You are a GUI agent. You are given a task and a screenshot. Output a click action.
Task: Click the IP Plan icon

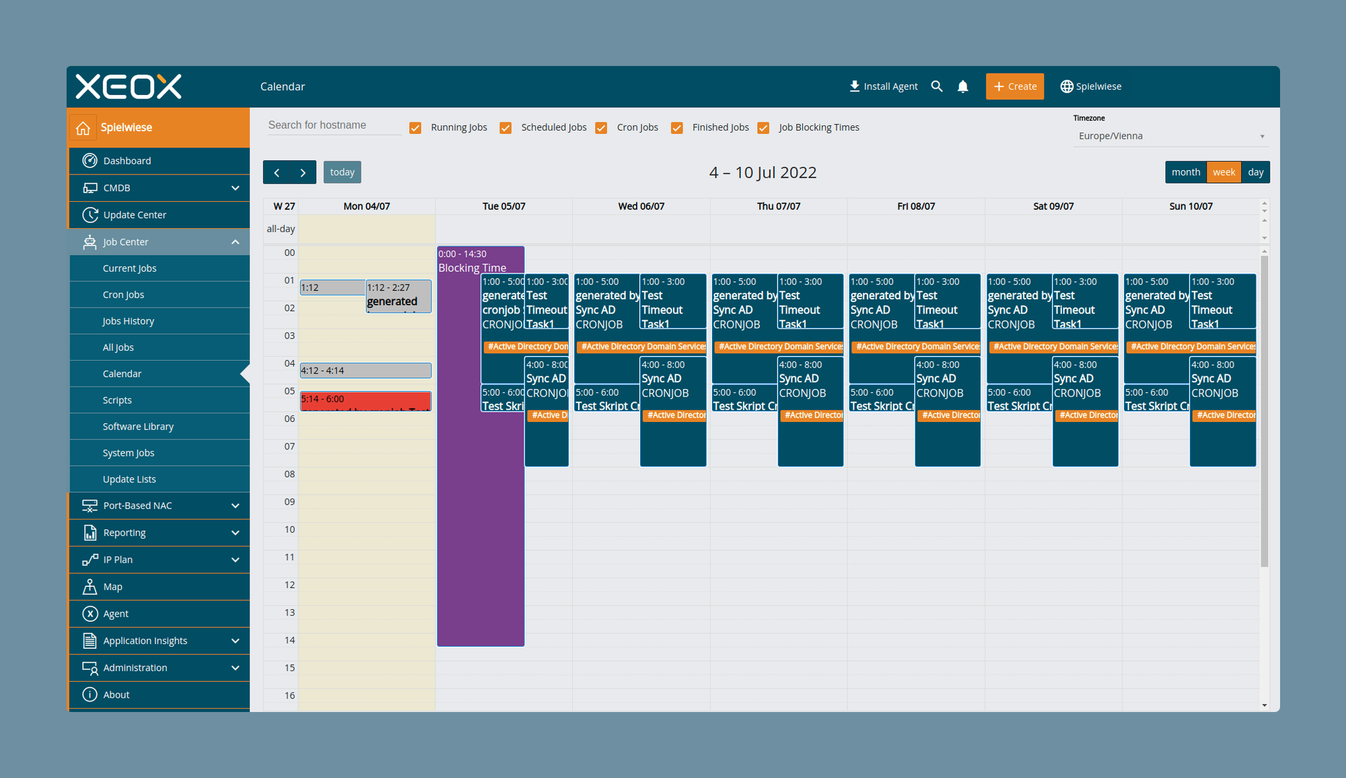[x=90, y=559]
